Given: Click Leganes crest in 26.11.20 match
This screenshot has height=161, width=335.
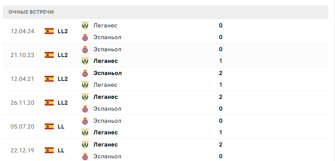Looking at the screenshot, I should [85, 97].
